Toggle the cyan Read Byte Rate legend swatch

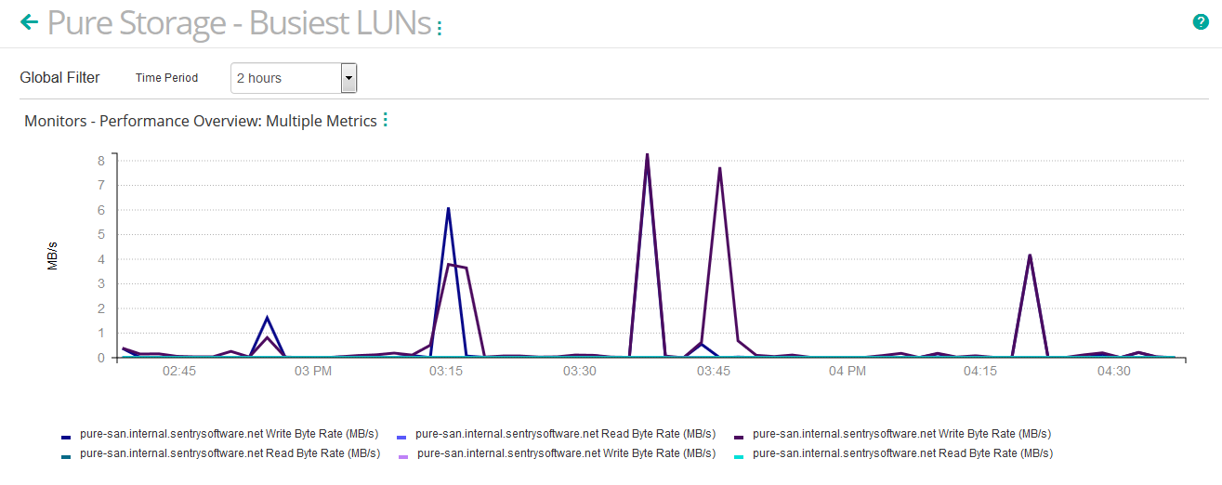pyautogui.click(x=738, y=455)
